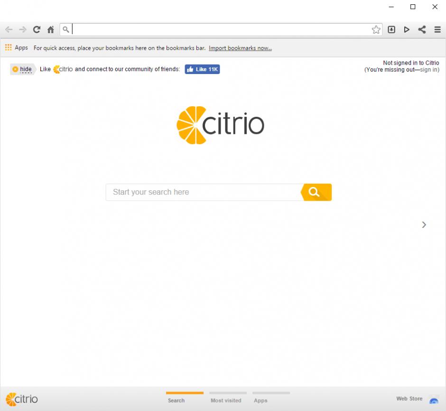446x411 pixels.
Task: Click inside the browser address bar
Action: pyautogui.click(x=221, y=29)
